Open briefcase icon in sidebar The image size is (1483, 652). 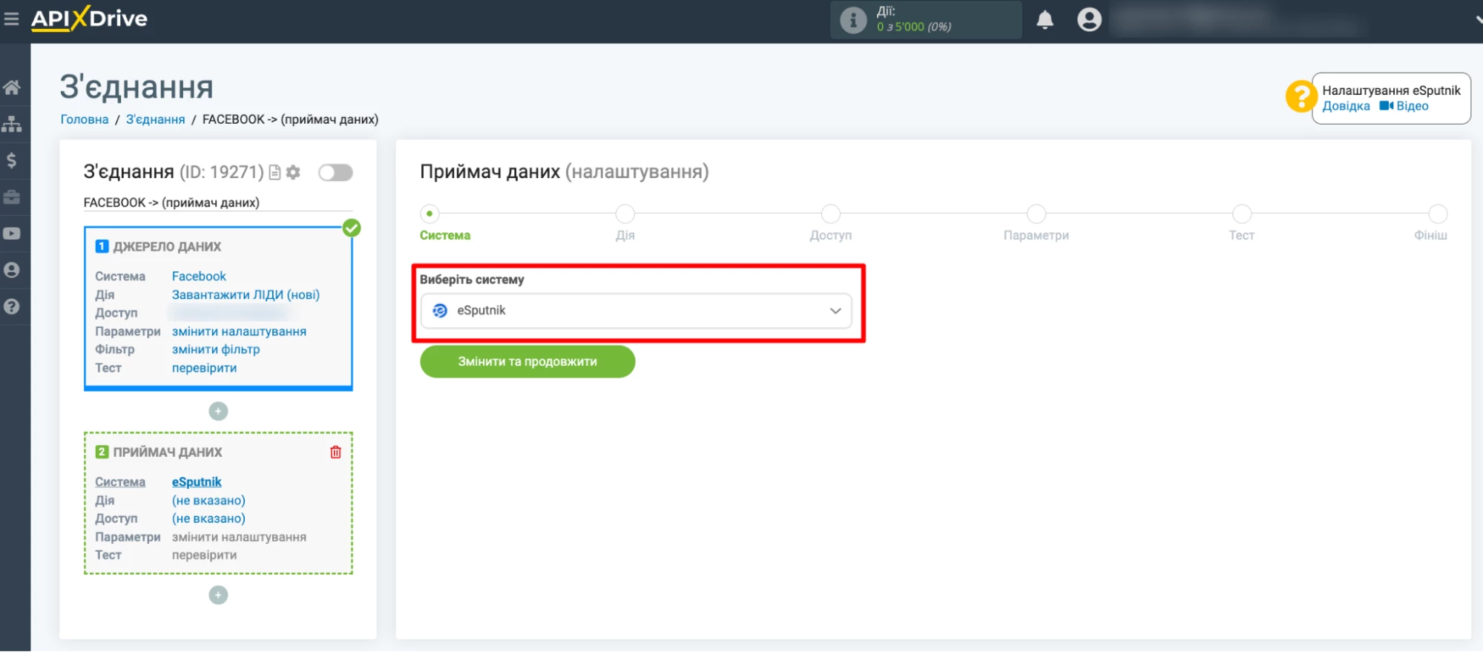point(12,197)
